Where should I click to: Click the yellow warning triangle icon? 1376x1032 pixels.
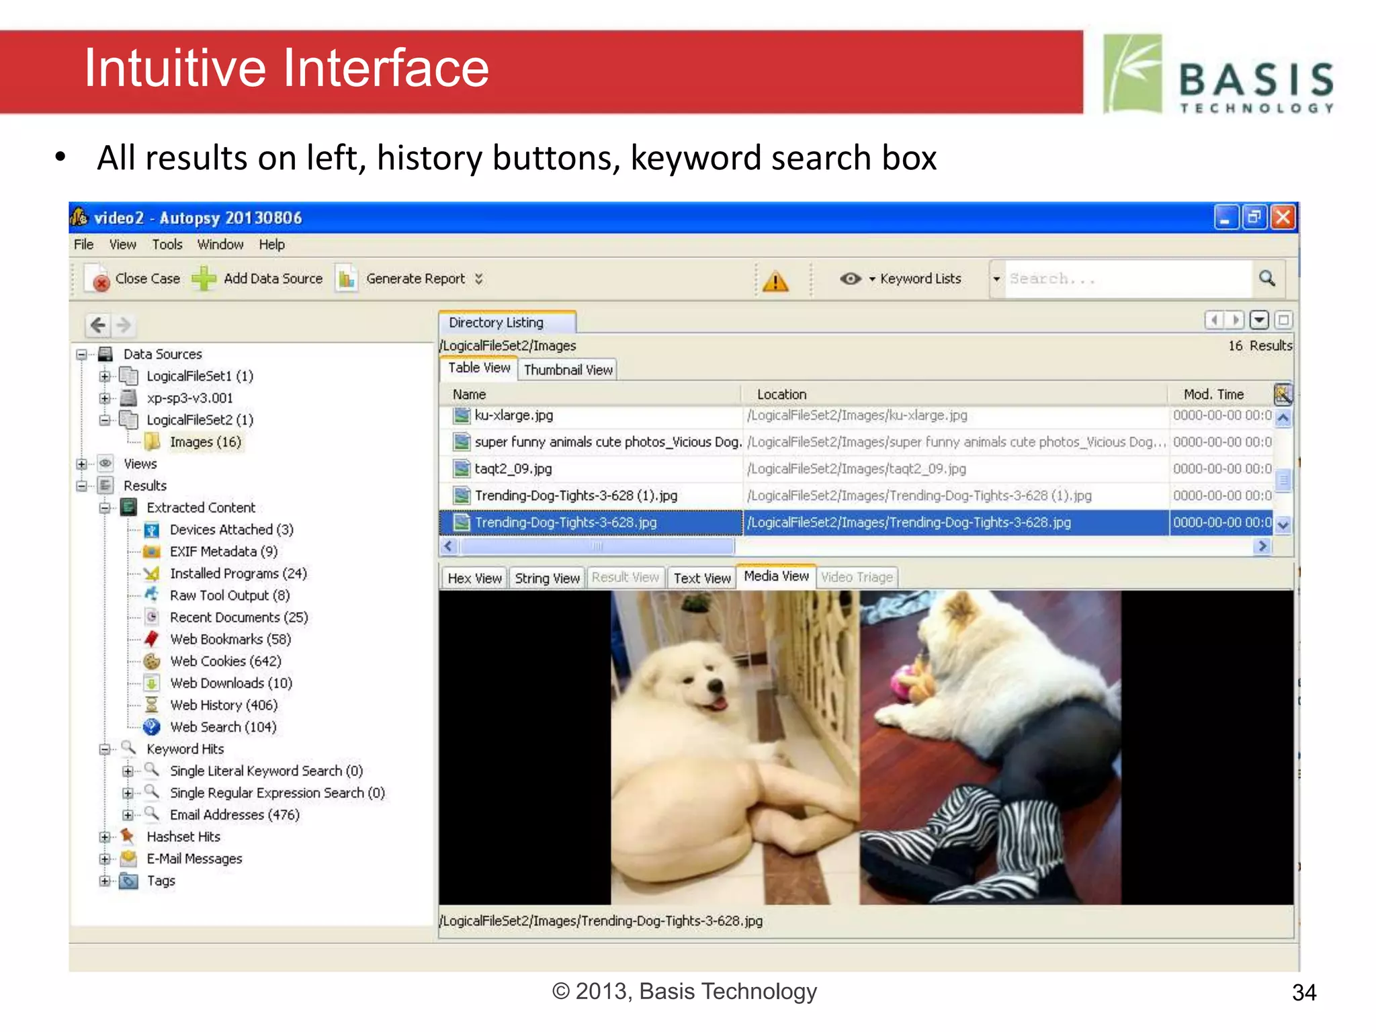[x=775, y=281]
